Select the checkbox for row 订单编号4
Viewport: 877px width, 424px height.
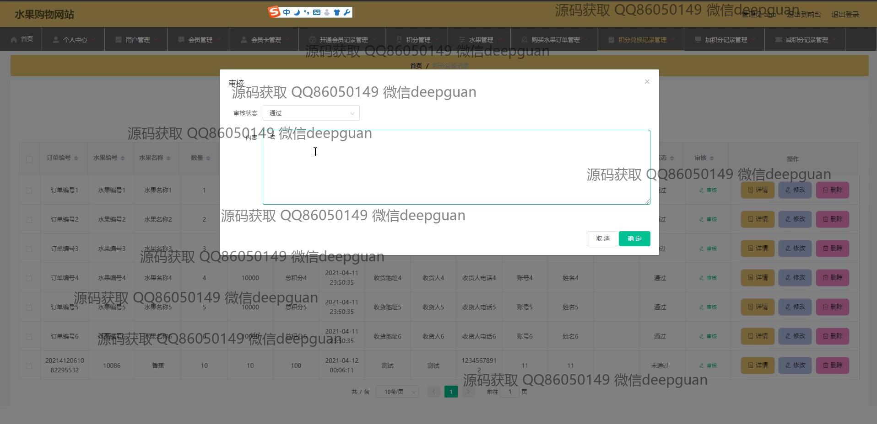tap(29, 278)
